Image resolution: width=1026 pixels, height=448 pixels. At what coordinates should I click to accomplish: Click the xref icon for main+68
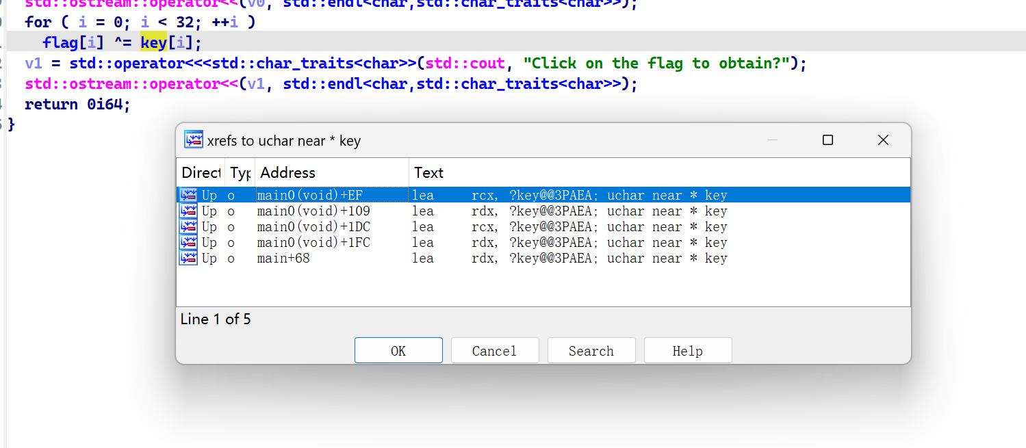tap(188, 259)
